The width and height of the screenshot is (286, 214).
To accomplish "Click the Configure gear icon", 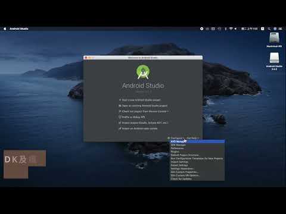I will pyautogui.click(x=169, y=138).
